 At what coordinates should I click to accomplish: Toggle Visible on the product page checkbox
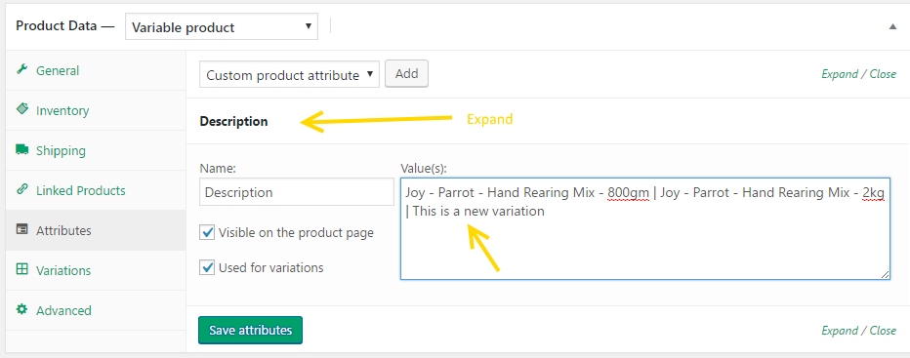[x=207, y=233]
